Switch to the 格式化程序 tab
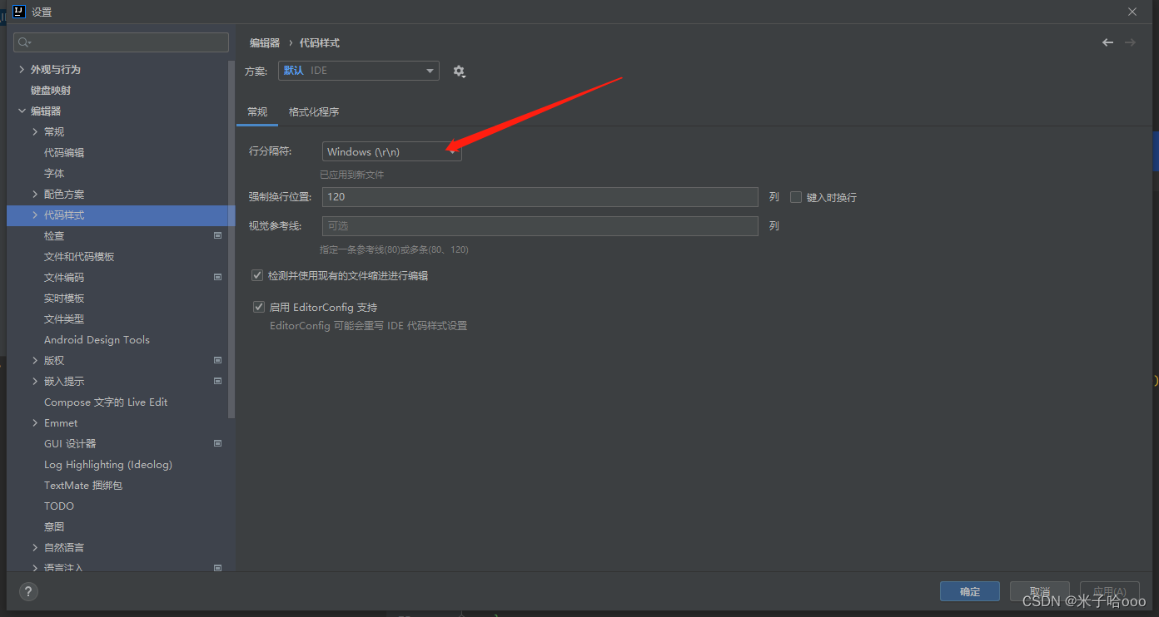 [x=314, y=111]
